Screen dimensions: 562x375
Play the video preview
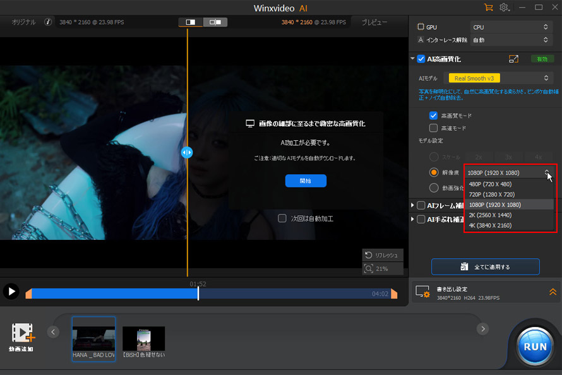(x=11, y=291)
